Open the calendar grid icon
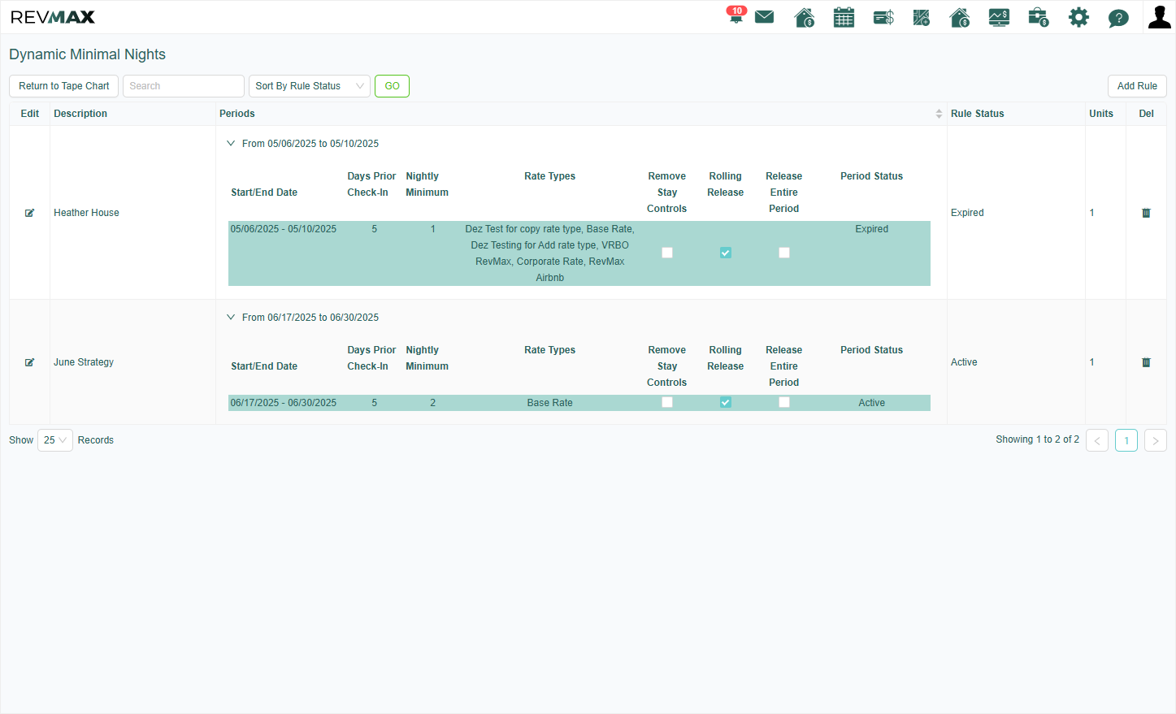This screenshot has width=1176, height=714. coord(844,17)
